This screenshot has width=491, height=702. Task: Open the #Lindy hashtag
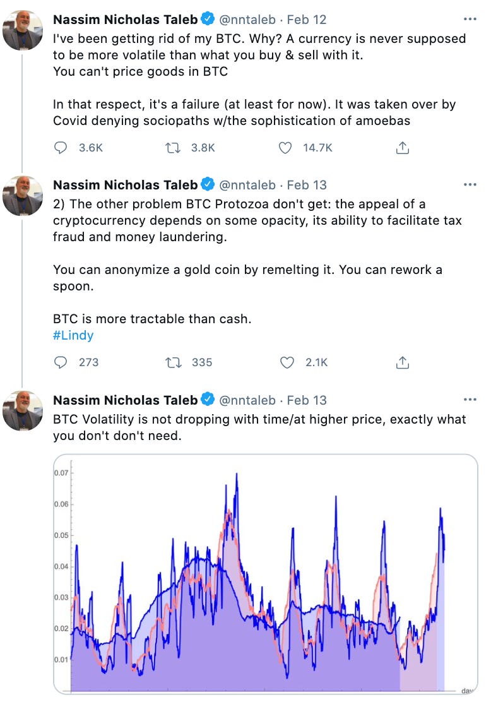click(71, 335)
